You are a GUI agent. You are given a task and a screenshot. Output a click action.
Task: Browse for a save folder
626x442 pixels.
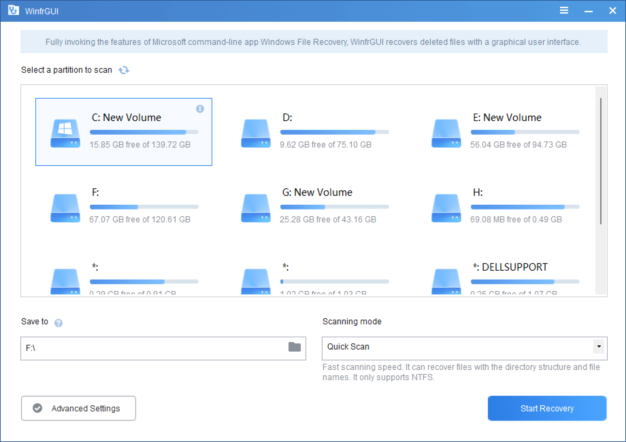click(x=295, y=347)
